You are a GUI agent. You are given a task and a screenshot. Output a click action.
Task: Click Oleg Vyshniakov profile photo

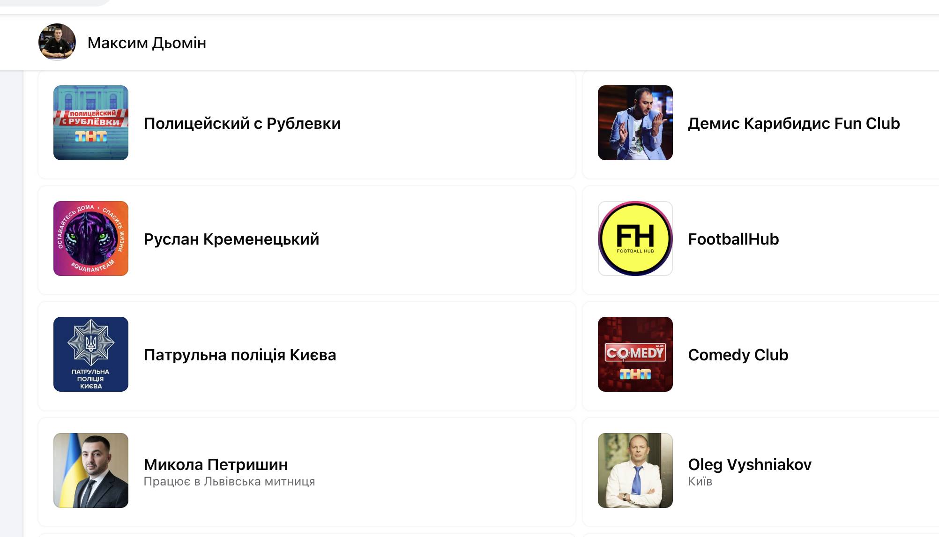[x=635, y=470]
